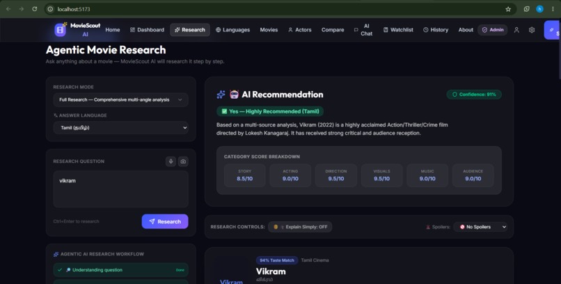
Task: Toggle Explain Simply OFF switch
Action: tap(300, 227)
